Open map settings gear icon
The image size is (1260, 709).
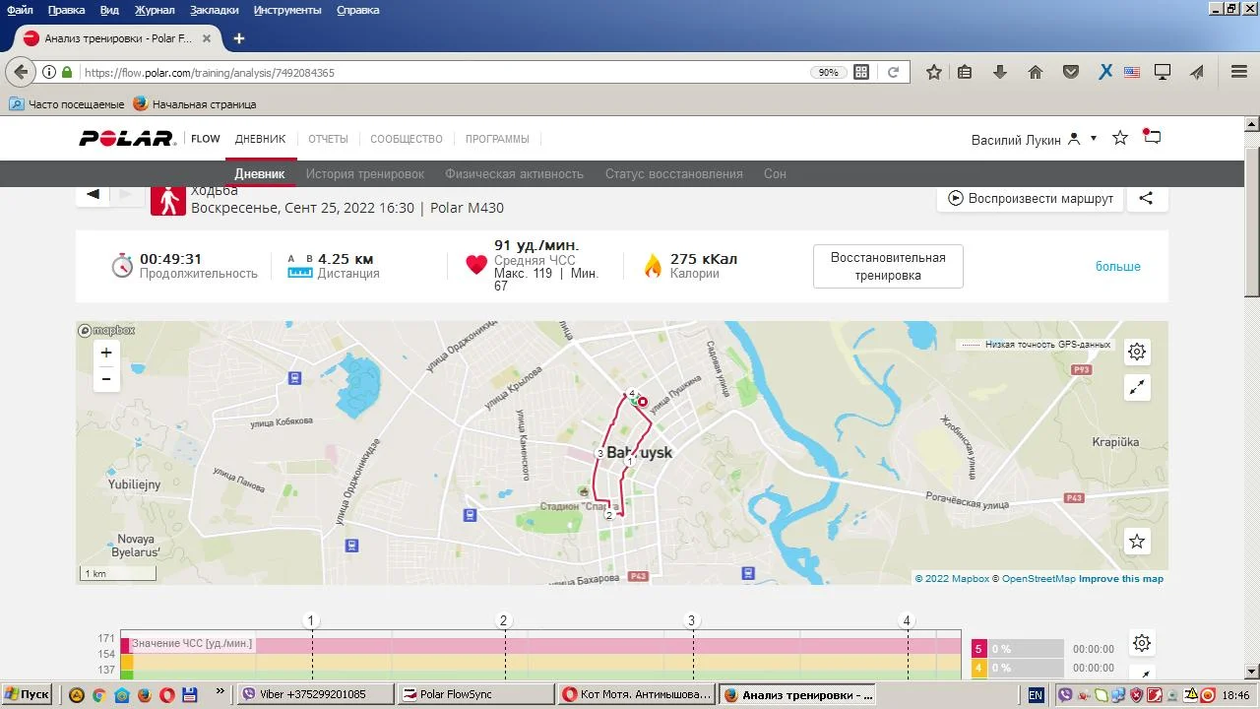point(1137,352)
